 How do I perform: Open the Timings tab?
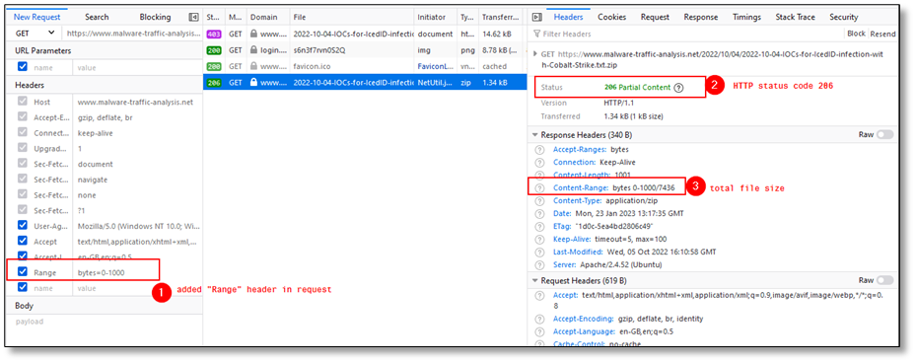pos(746,17)
